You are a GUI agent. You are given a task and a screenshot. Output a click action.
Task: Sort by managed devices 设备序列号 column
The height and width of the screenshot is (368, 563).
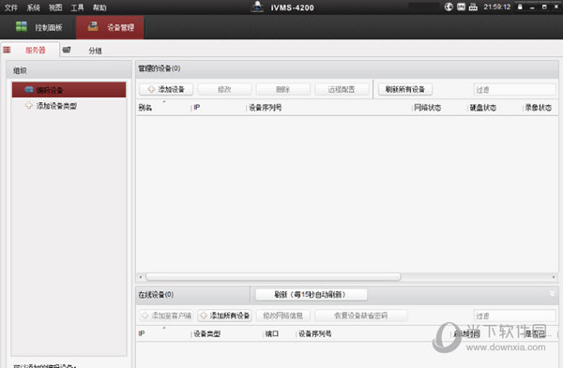266,108
